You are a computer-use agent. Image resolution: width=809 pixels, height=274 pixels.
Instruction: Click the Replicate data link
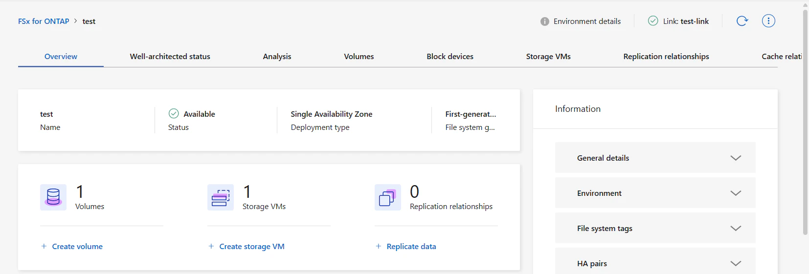(x=411, y=247)
